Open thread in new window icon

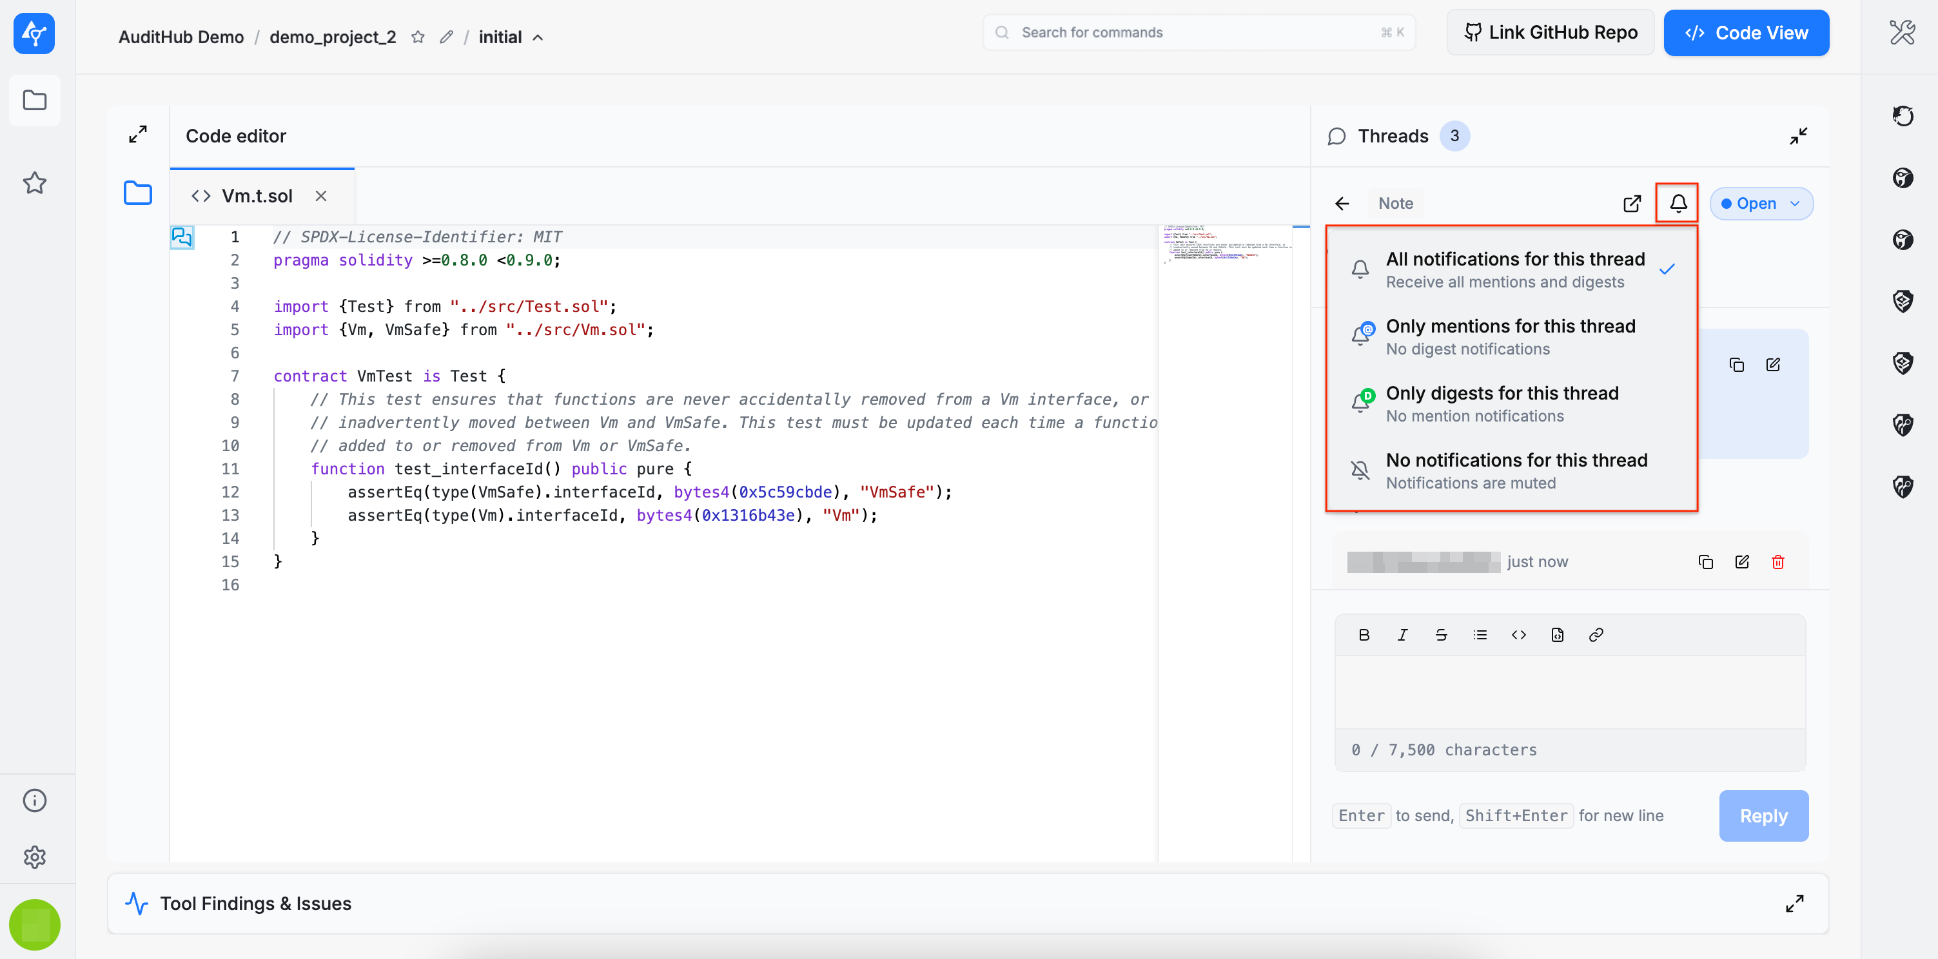[x=1631, y=203]
